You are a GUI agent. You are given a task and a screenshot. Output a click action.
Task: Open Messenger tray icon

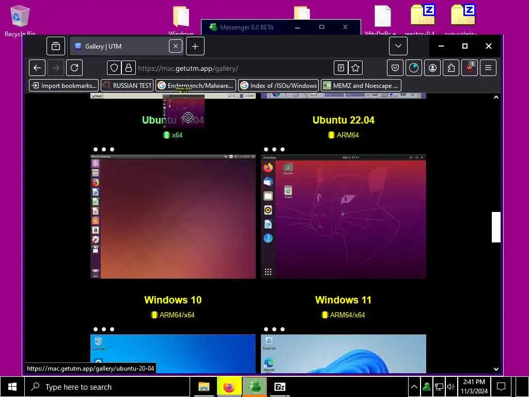(x=426, y=387)
